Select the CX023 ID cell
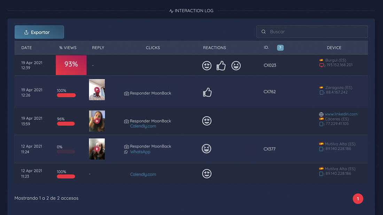Screen dimensions: 383x215 click(x=270, y=65)
